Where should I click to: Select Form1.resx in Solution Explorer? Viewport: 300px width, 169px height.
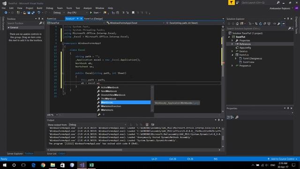point(248,62)
